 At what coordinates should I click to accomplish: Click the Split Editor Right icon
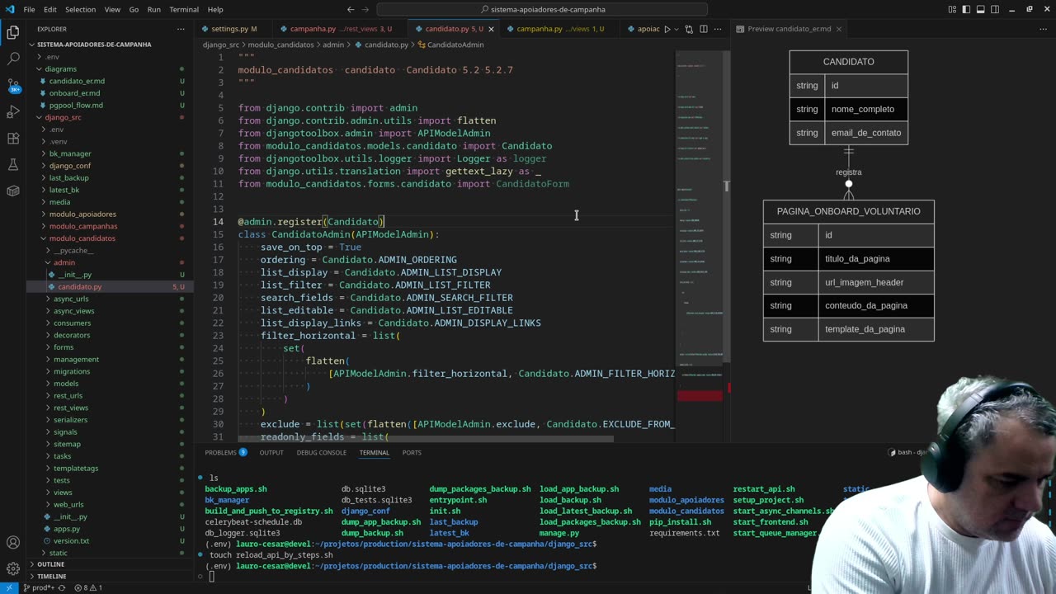click(x=704, y=29)
